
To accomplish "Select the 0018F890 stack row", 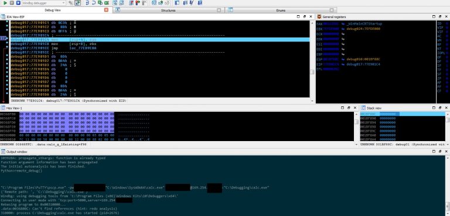I will 403,118.
